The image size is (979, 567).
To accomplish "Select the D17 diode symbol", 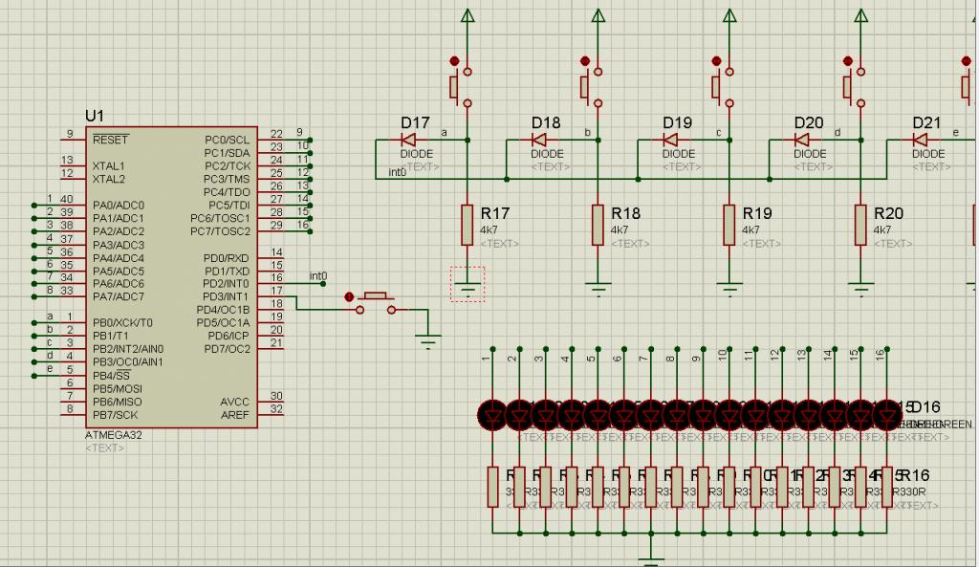I will tap(408, 140).
